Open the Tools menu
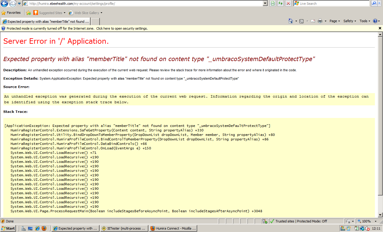 point(365,21)
